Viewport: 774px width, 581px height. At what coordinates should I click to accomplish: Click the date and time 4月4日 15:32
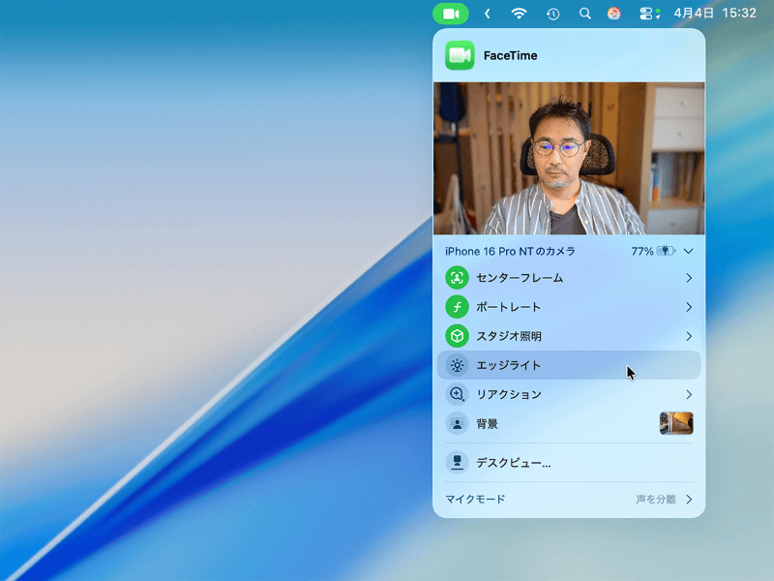click(715, 13)
